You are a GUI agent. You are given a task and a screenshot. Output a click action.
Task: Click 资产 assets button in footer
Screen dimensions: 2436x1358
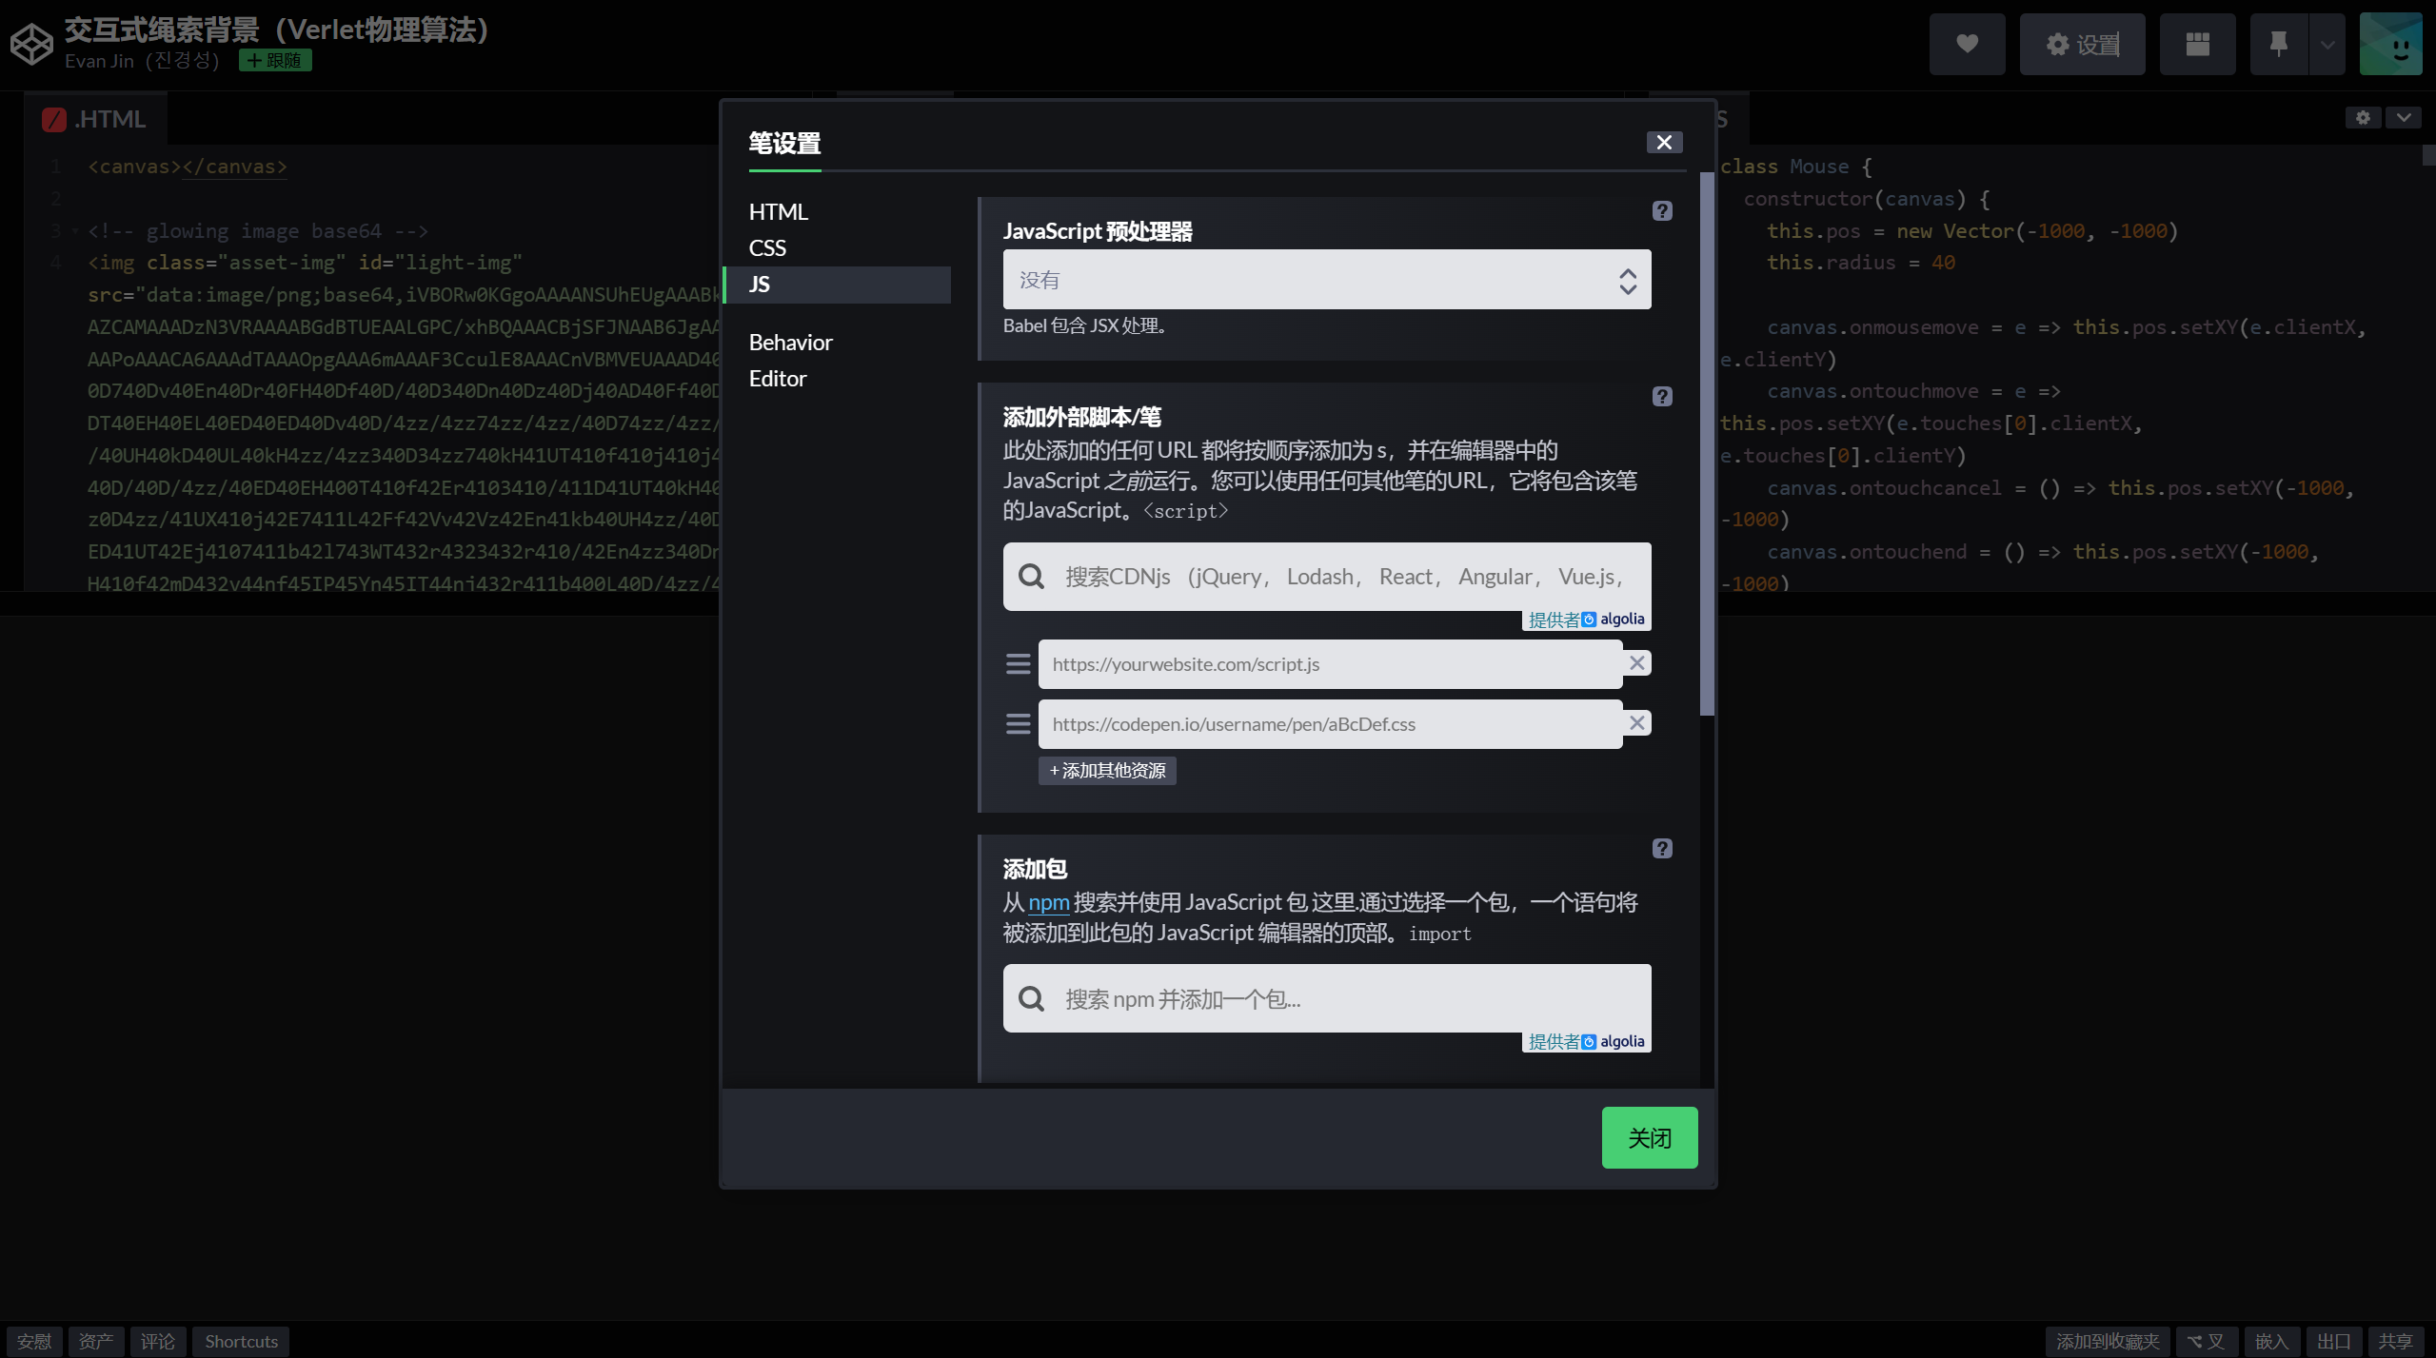coord(96,1341)
